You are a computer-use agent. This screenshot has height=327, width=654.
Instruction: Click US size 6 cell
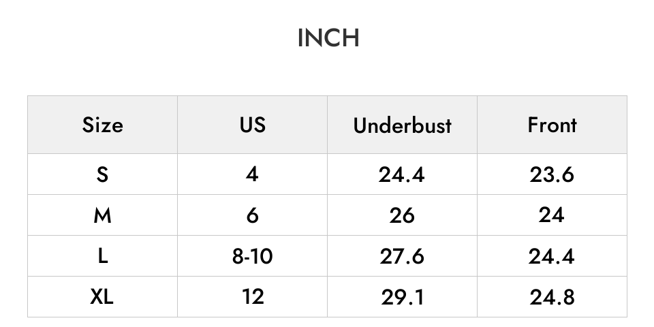pyautogui.click(x=252, y=215)
